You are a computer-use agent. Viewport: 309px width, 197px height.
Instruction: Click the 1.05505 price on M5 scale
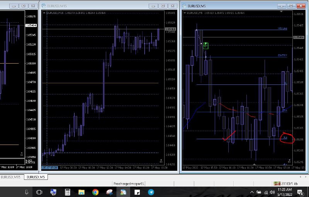pyautogui.click(x=299, y=14)
